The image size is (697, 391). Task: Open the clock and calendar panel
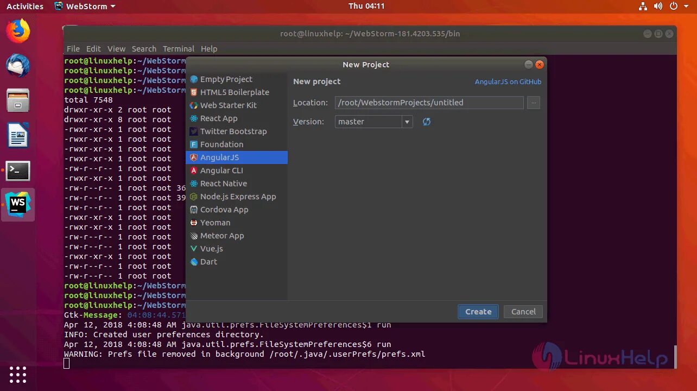click(x=366, y=7)
